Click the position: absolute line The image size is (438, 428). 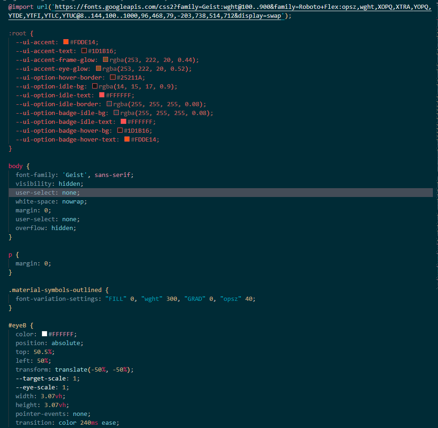(49, 343)
